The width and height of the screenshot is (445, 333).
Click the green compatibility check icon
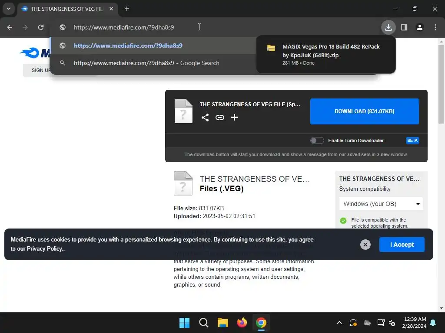point(343,221)
